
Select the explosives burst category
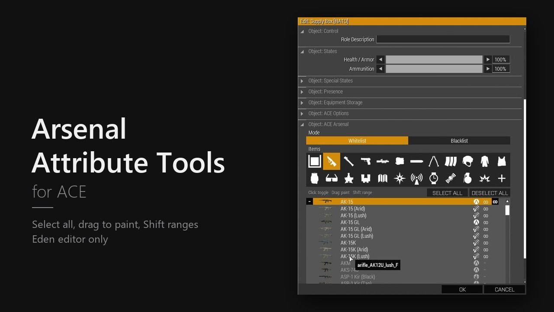(484, 178)
